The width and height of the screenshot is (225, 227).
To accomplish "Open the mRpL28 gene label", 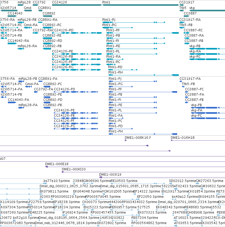I will click(x=24, y=2).
